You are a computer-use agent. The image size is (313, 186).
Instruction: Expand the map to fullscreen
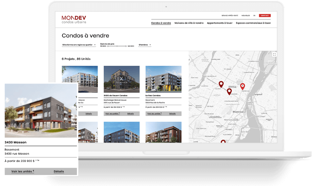click(274, 54)
